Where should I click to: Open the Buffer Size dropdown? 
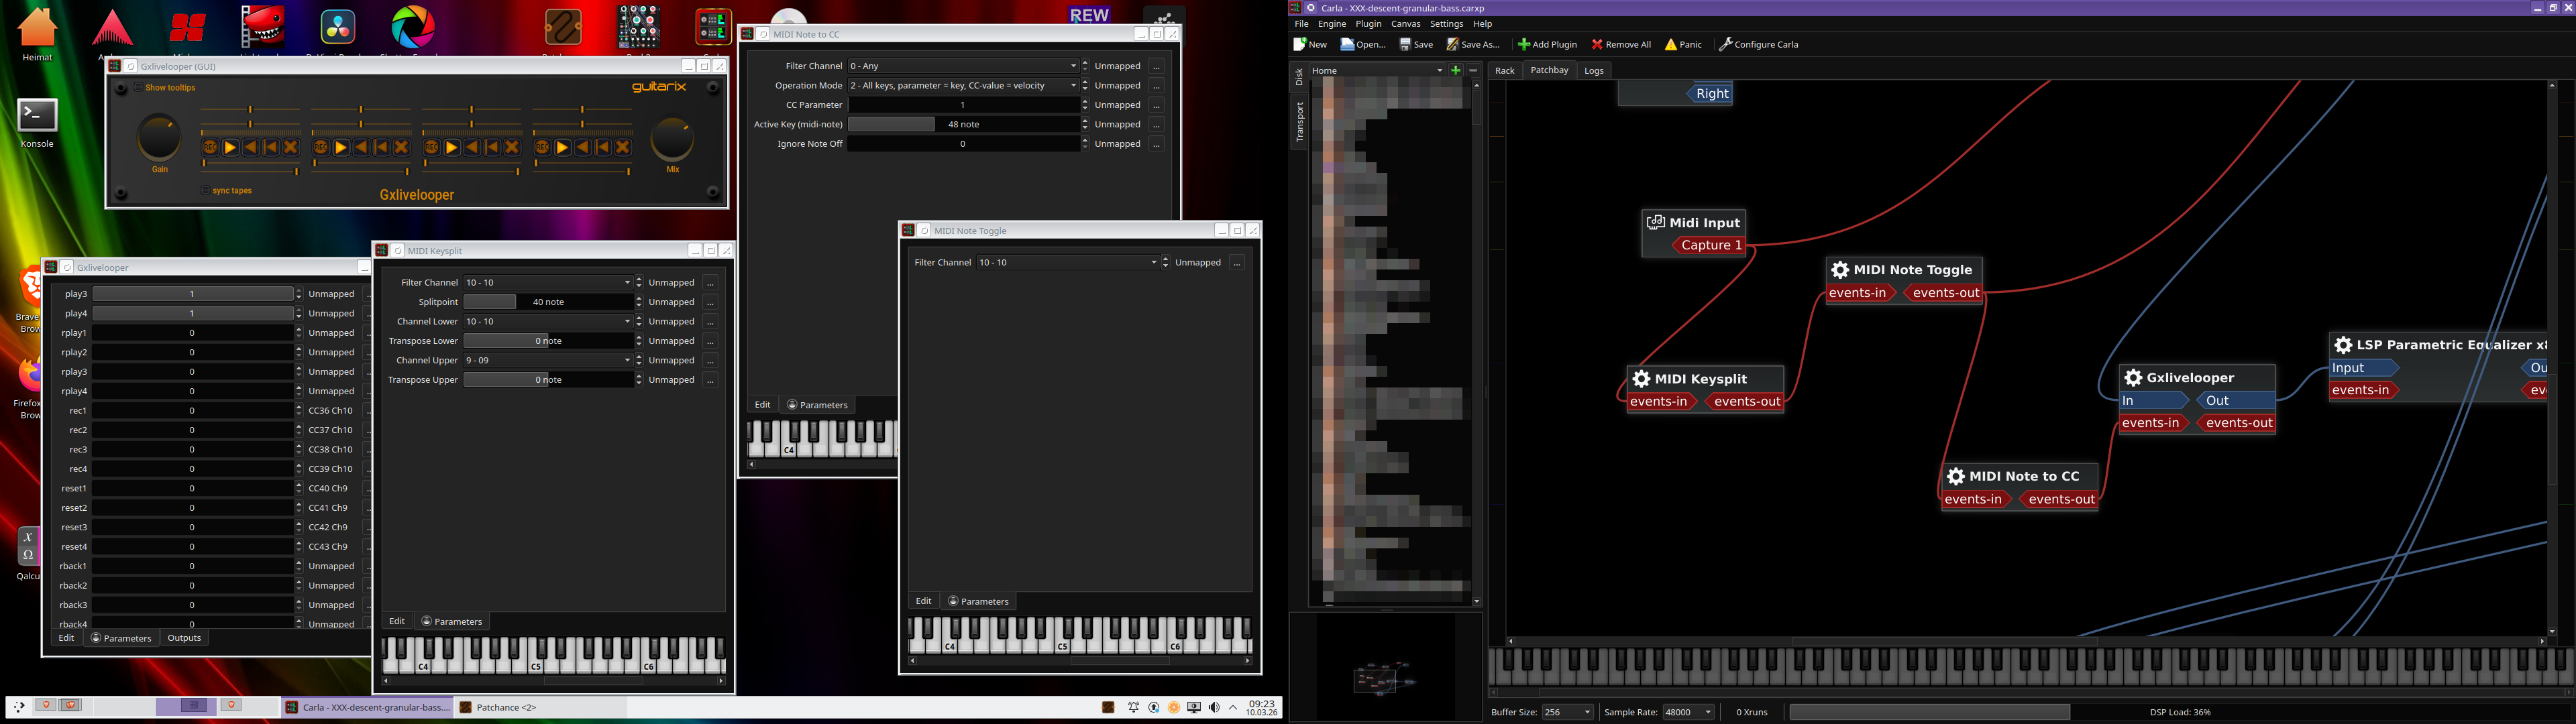1567,713
